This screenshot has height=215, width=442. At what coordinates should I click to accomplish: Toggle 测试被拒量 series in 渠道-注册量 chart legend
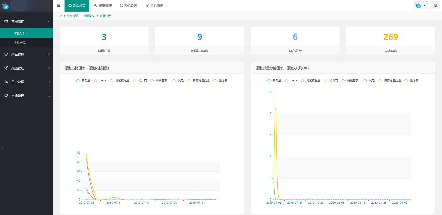tap(119, 81)
